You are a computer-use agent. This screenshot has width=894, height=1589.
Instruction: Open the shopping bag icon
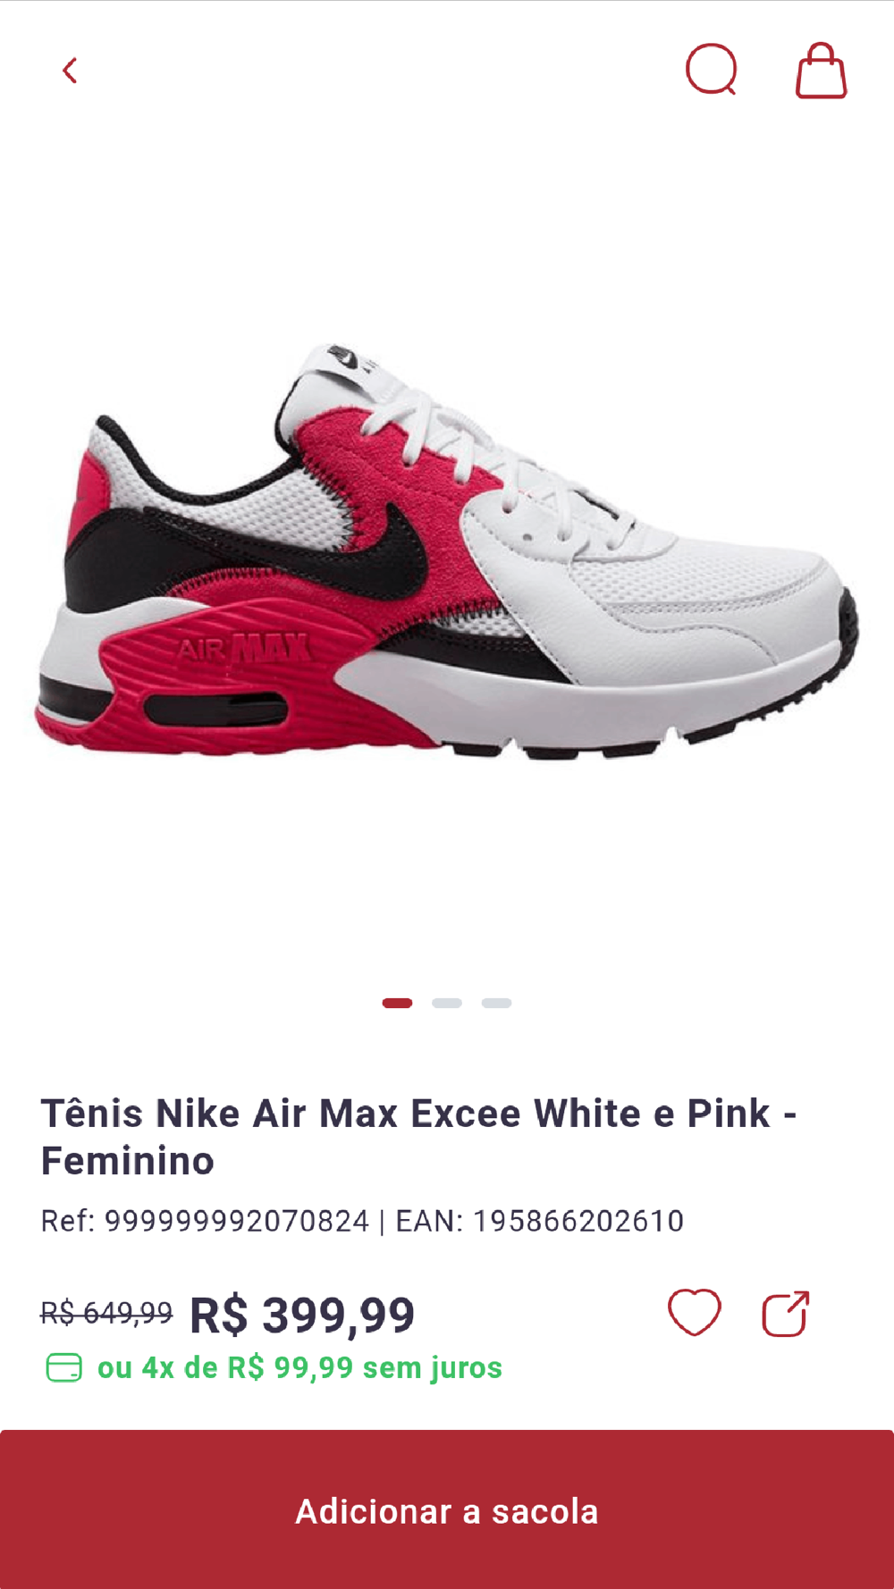click(821, 70)
